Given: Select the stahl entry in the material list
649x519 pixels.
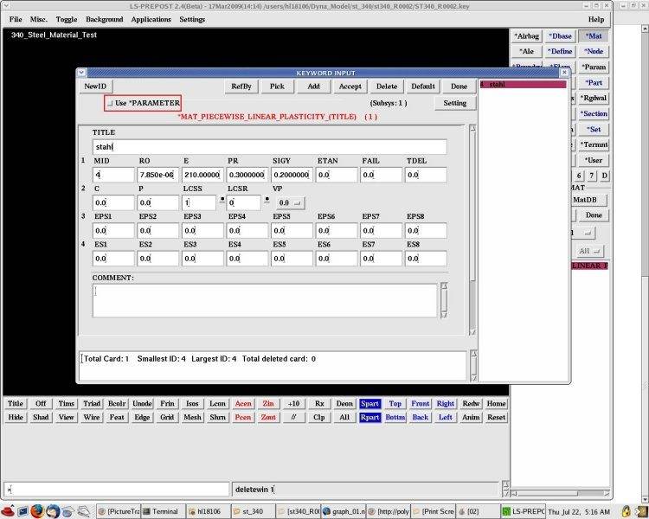Looking at the screenshot, I should (x=524, y=85).
